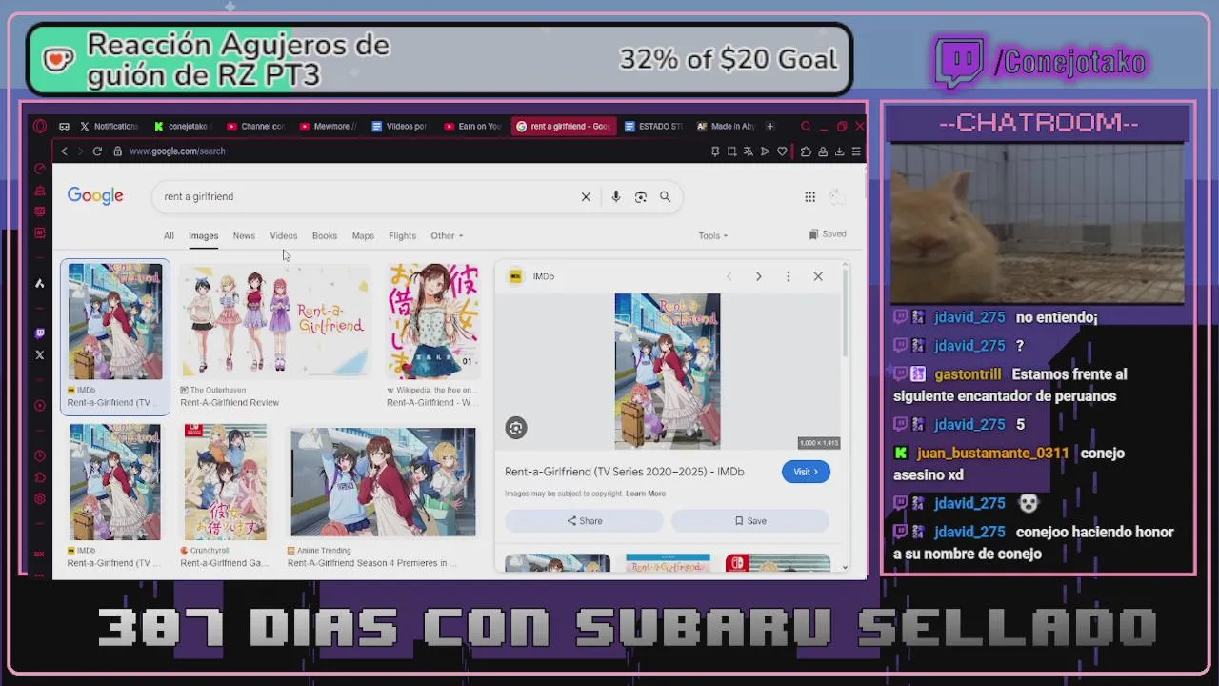This screenshot has height=686, width=1219.
Task: Open a new browser tab with plus
Action: (x=770, y=126)
